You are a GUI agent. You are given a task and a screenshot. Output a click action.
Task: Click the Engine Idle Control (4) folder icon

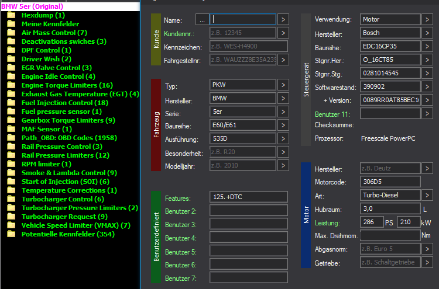pos(11,76)
